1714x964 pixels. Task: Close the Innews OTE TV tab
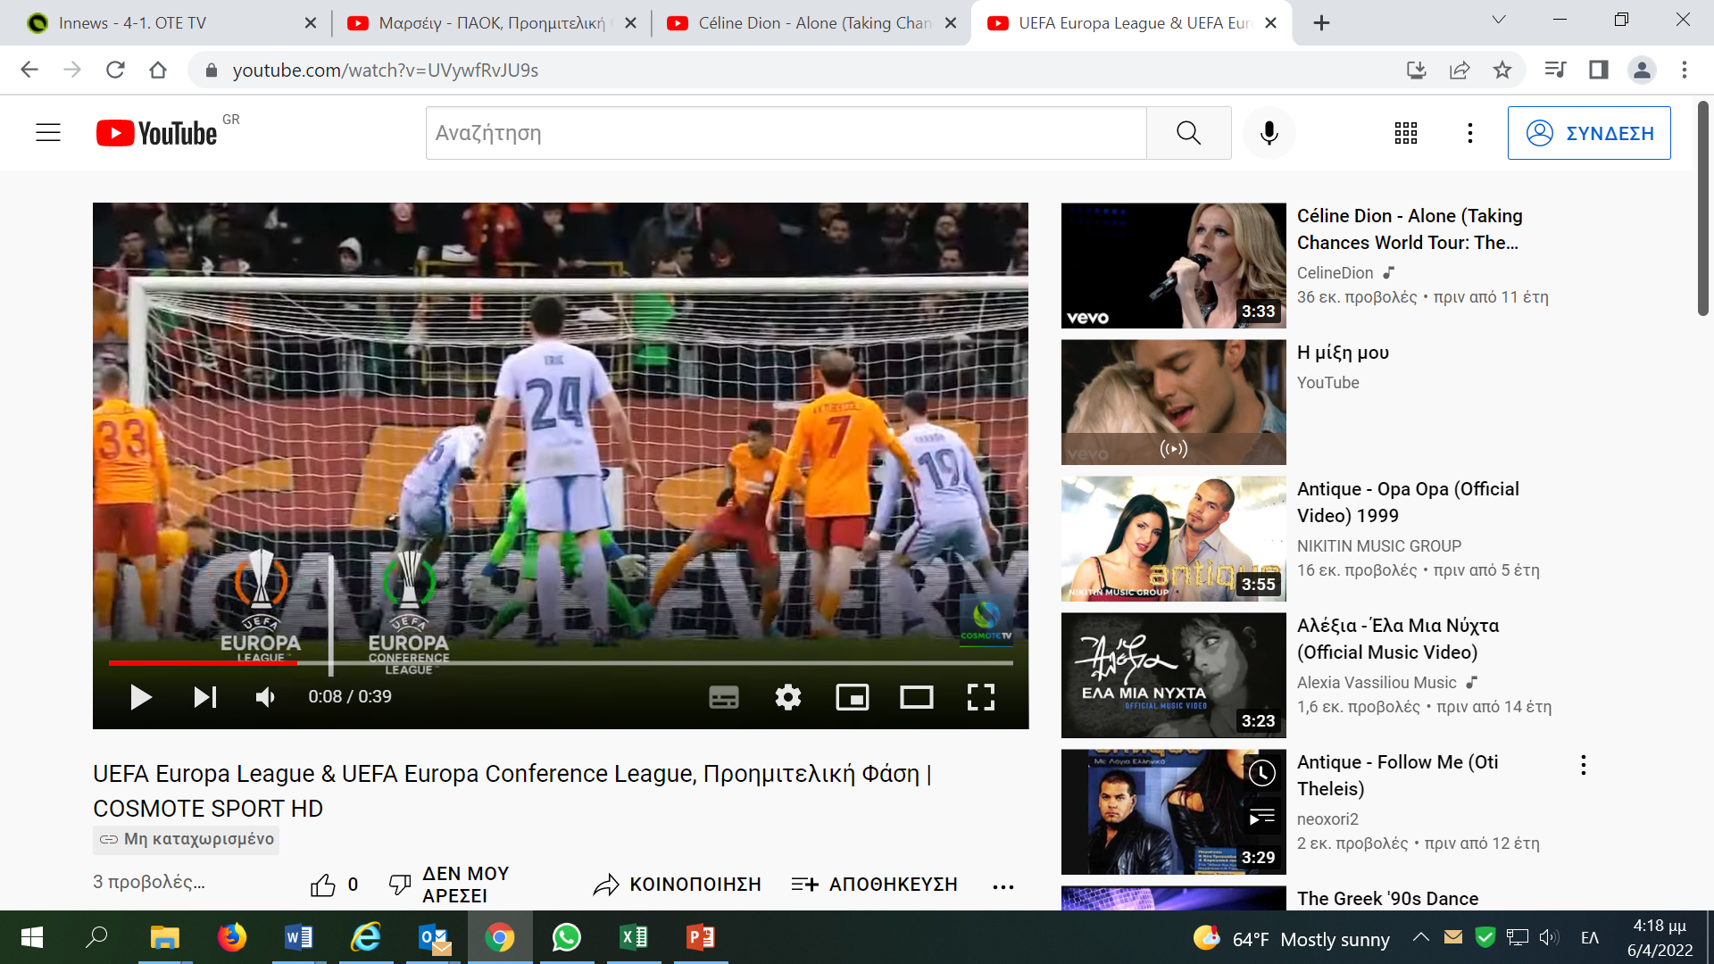pyautogui.click(x=311, y=23)
